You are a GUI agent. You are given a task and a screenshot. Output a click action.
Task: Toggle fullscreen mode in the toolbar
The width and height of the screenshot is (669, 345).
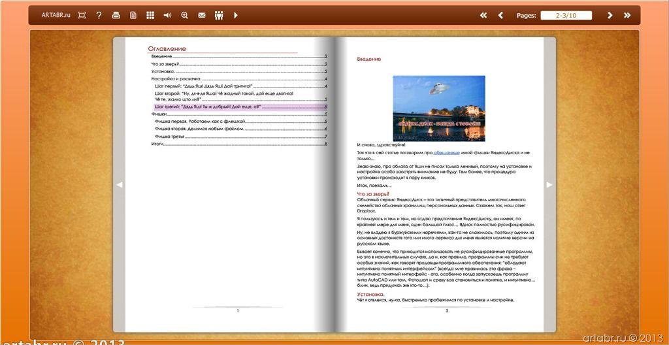[82, 15]
